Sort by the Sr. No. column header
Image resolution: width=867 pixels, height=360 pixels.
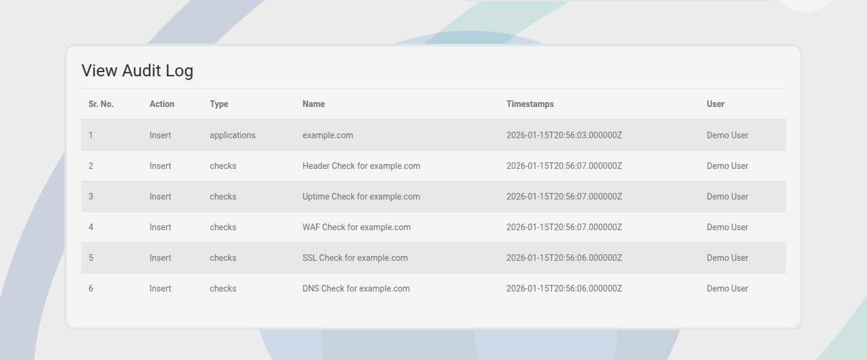click(101, 103)
